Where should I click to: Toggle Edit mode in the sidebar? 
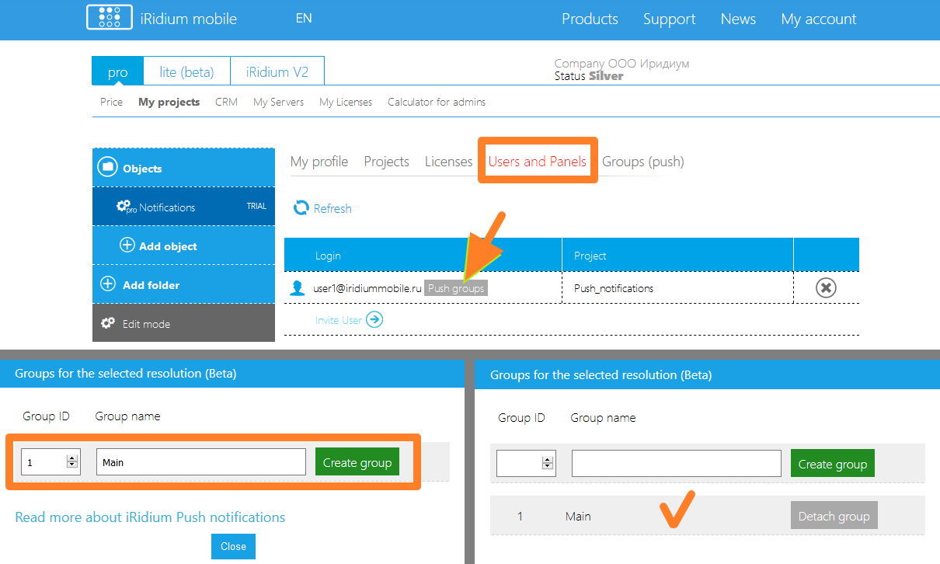[x=183, y=323]
